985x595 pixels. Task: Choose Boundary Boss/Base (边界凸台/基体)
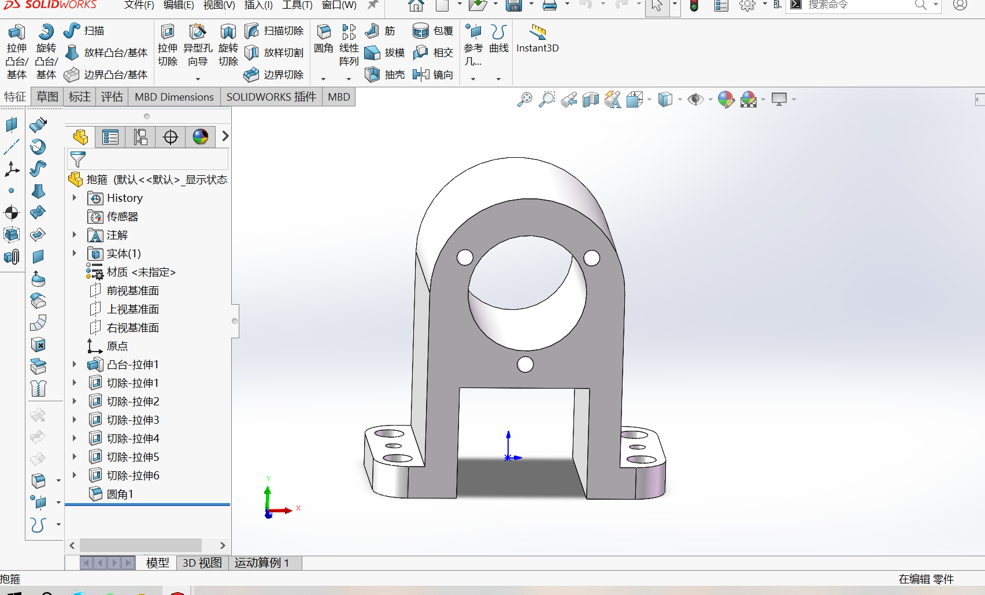106,75
